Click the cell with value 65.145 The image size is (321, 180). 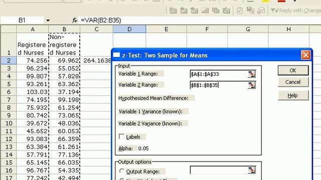click(x=33, y=162)
